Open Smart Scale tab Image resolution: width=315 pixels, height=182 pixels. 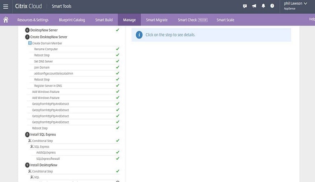(x=225, y=20)
